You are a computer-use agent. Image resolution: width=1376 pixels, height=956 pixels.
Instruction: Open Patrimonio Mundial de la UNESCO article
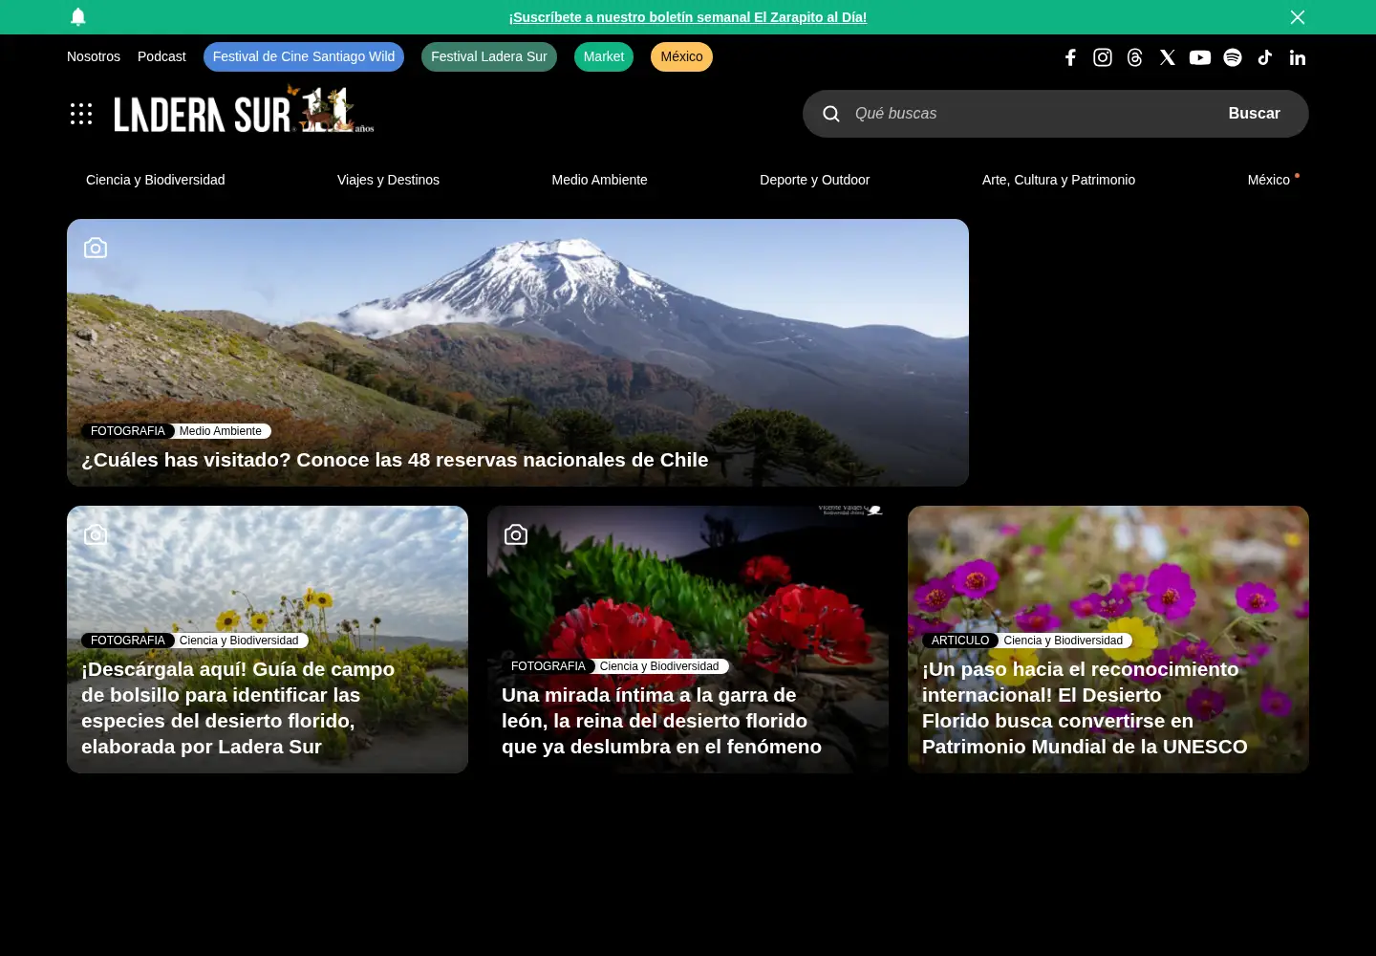(x=1085, y=707)
